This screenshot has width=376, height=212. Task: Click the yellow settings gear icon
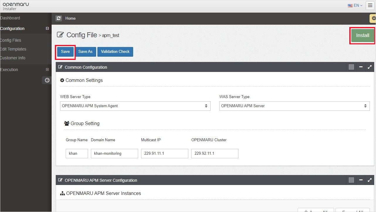pyautogui.click(x=373, y=18)
